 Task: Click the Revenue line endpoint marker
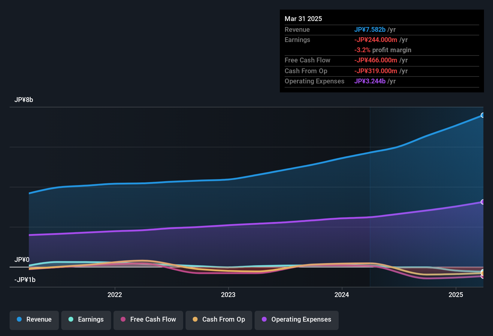tap(483, 115)
